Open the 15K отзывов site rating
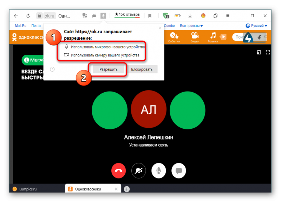This screenshot has width=281, height=202. [x=127, y=15]
